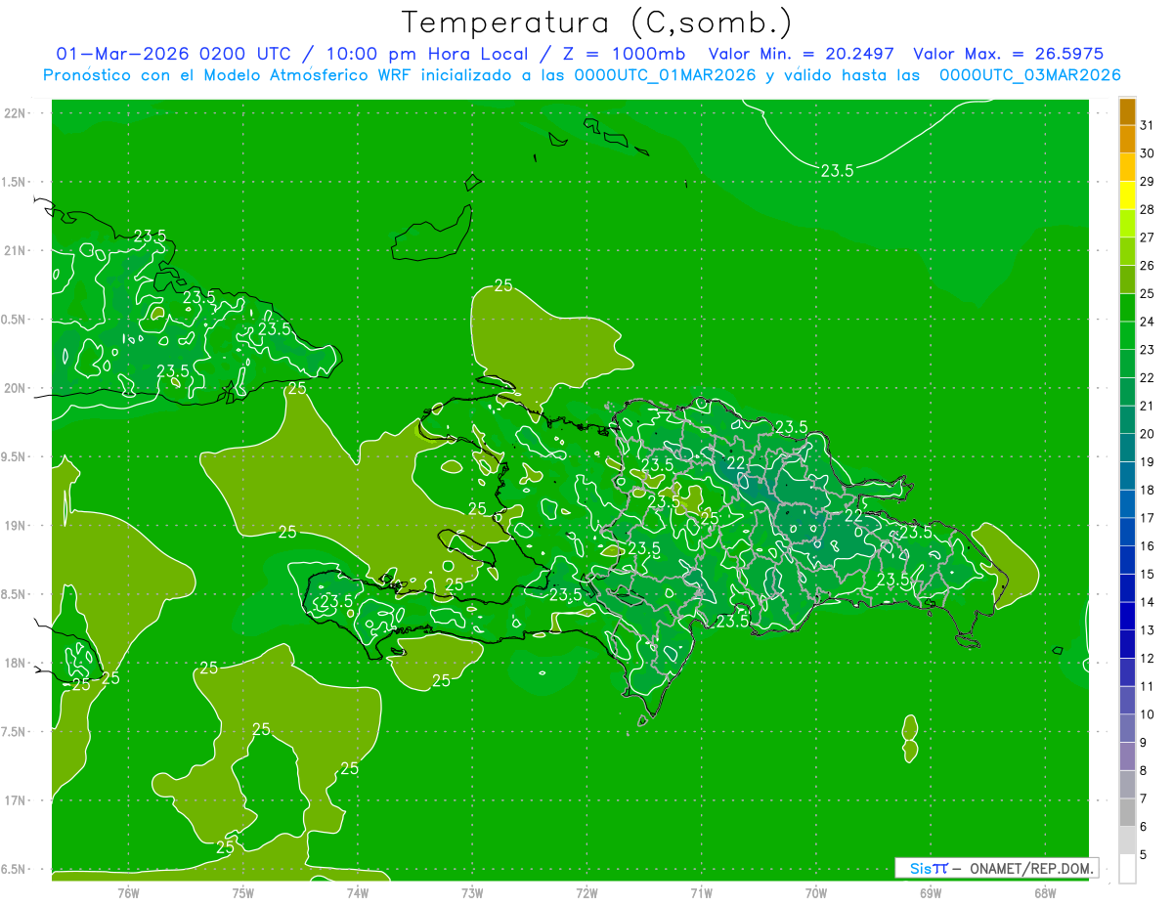Click the '17N' latitude axis label

15,800
